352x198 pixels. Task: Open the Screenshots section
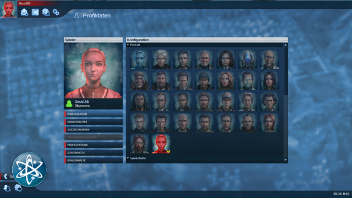point(93,153)
